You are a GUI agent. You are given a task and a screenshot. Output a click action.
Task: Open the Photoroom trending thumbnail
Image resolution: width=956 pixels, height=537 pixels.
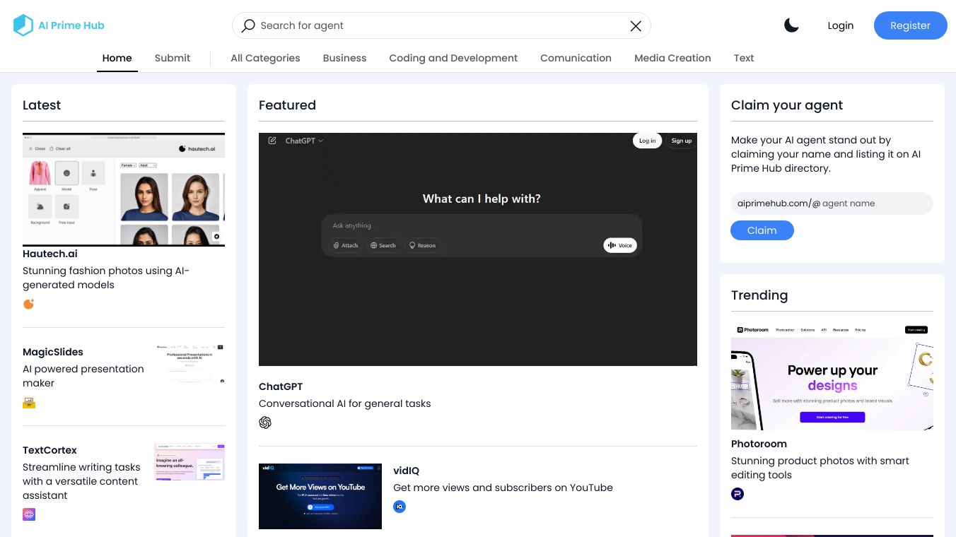coord(832,377)
